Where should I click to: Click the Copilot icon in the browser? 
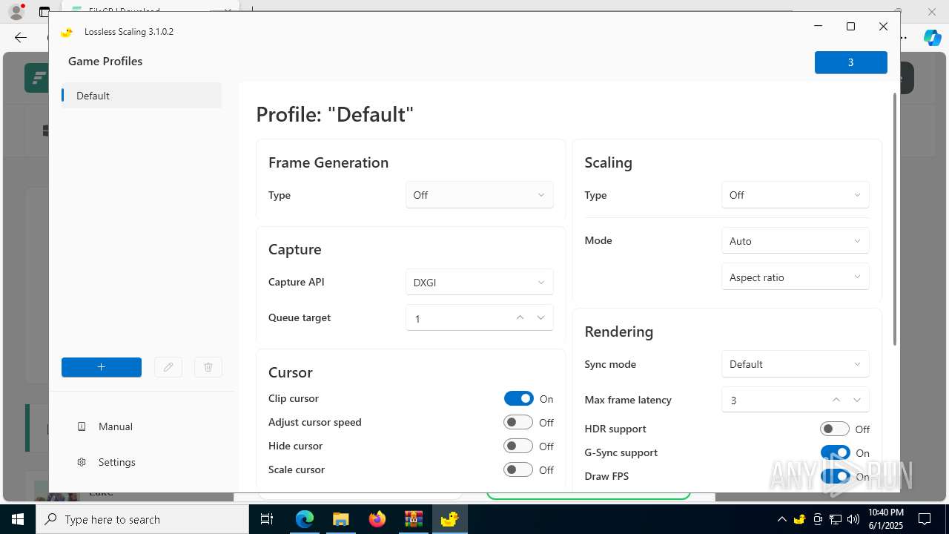tap(933, 37)
